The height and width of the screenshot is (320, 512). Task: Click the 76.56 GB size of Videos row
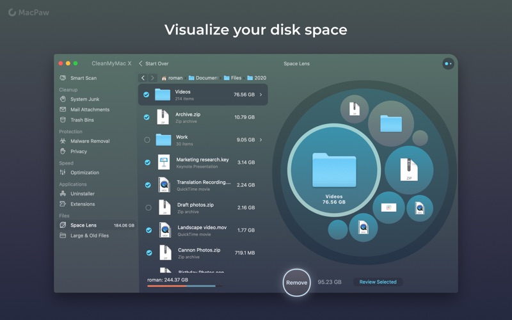pyautogui.click(x=244, y=95)
